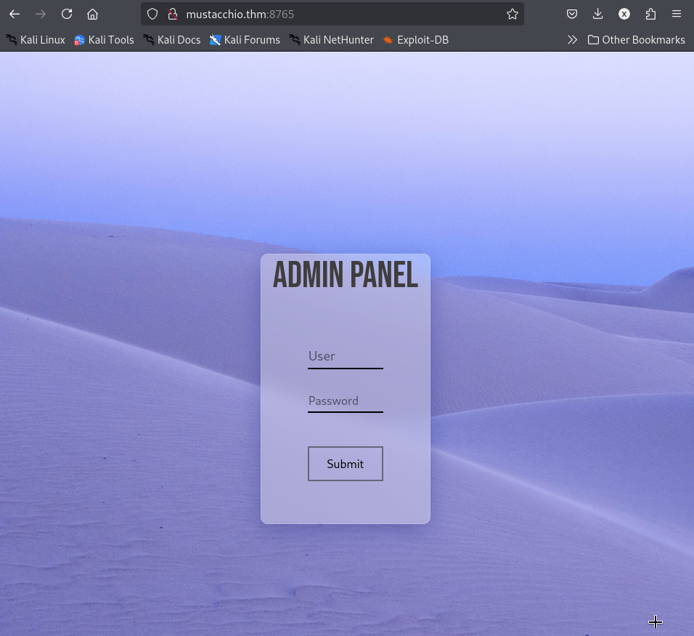
Task: Click the Password input field
Action: [x=346, y=401]
